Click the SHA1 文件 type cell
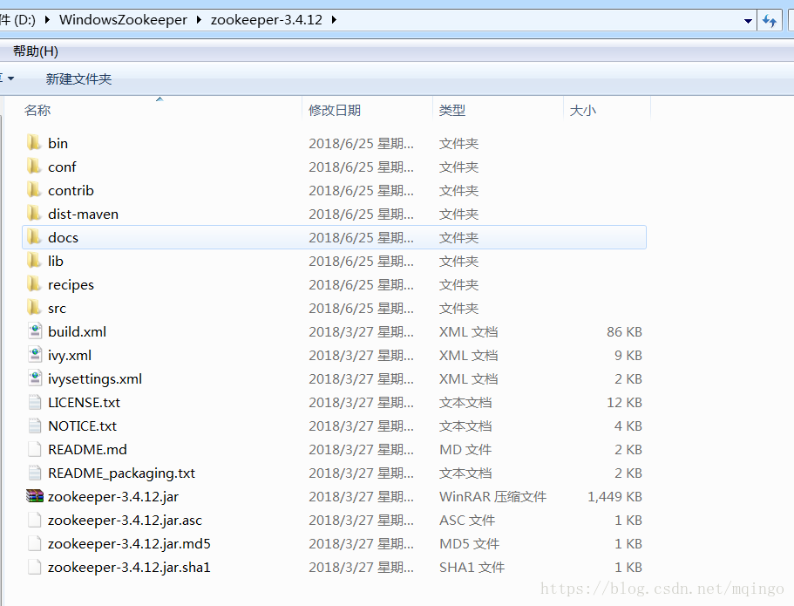794x606 pixels. pyautogui.click(x=472, y=568)
